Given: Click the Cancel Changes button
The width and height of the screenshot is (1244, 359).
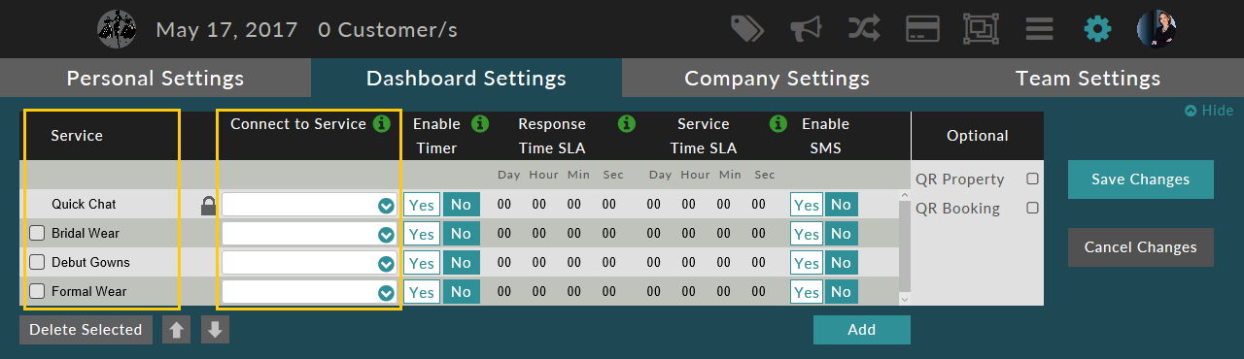Looking at the screenshot, I should [x=1141, y=247].
